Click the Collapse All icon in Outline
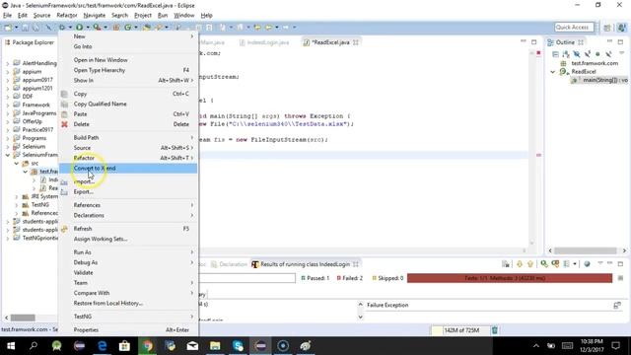 point(555,53)
